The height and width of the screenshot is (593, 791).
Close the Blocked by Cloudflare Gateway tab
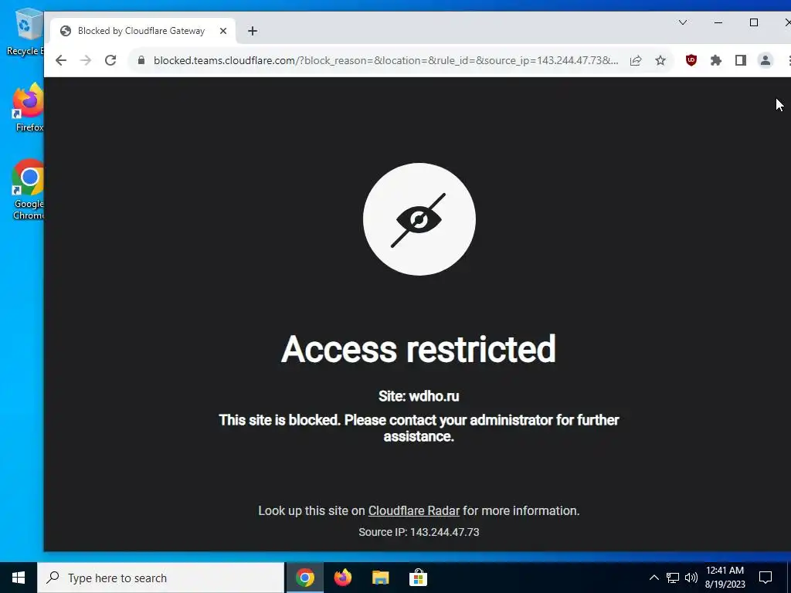click(x=223, y=31)
